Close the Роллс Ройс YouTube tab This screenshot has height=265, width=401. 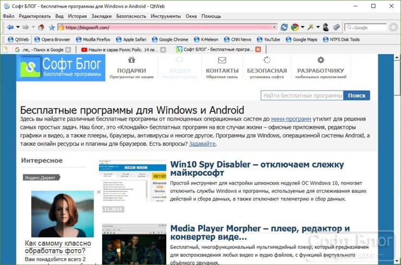(163, 50)
